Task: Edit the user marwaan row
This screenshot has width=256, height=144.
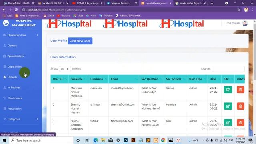Action: click(228, 90)
